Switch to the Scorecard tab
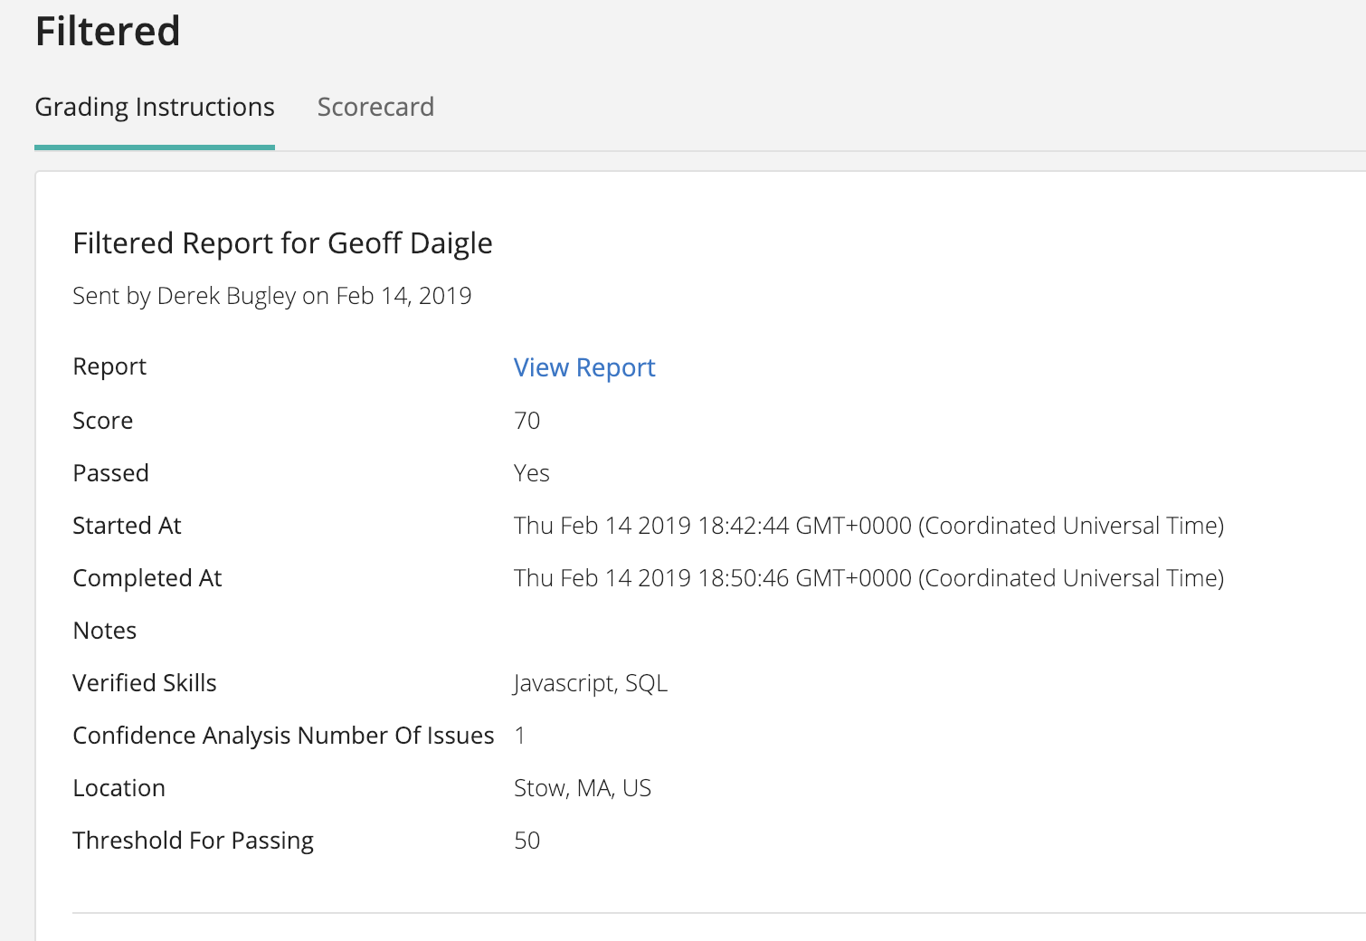 375,107
